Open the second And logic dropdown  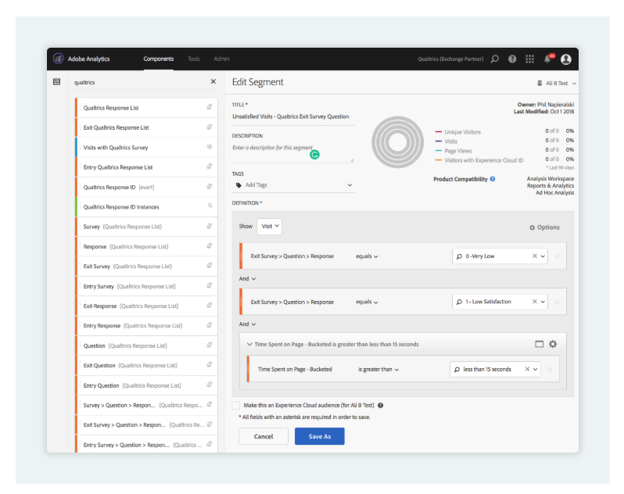(x=247, y=324)
